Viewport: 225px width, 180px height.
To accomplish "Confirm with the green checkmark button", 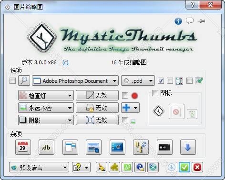I will click(x=184, y=167).
